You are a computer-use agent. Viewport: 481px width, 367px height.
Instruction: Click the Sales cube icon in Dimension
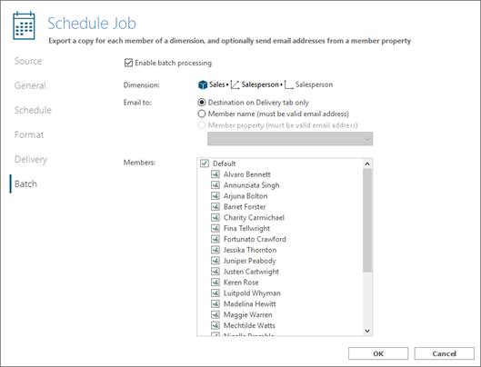[x=203, y=84]
